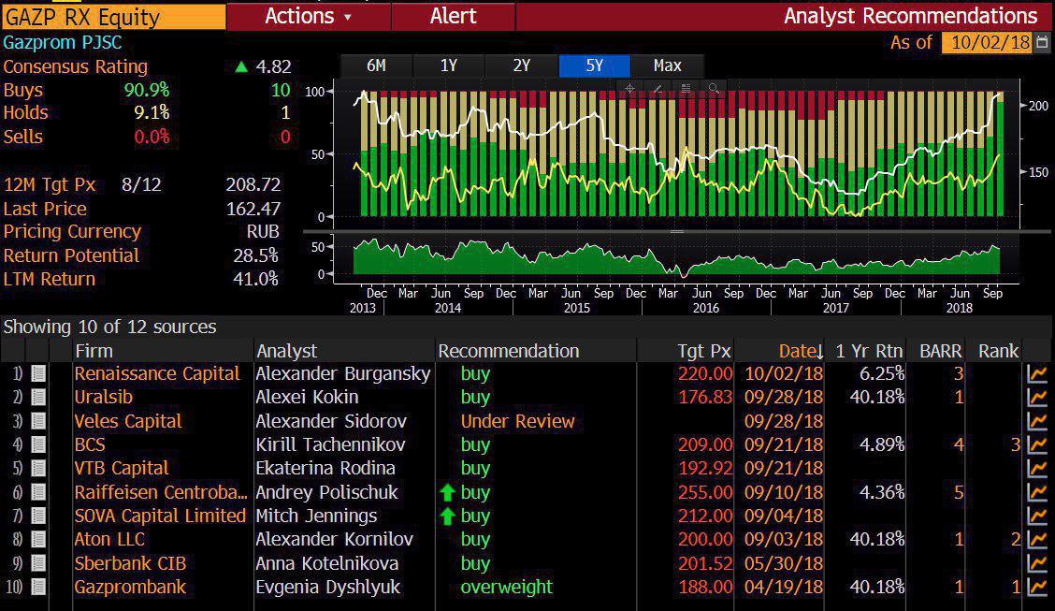Open report document icon for Raiffeisen Centrobank row
1055x611 pixels.
pyautogui.click(x=38, y=492)
